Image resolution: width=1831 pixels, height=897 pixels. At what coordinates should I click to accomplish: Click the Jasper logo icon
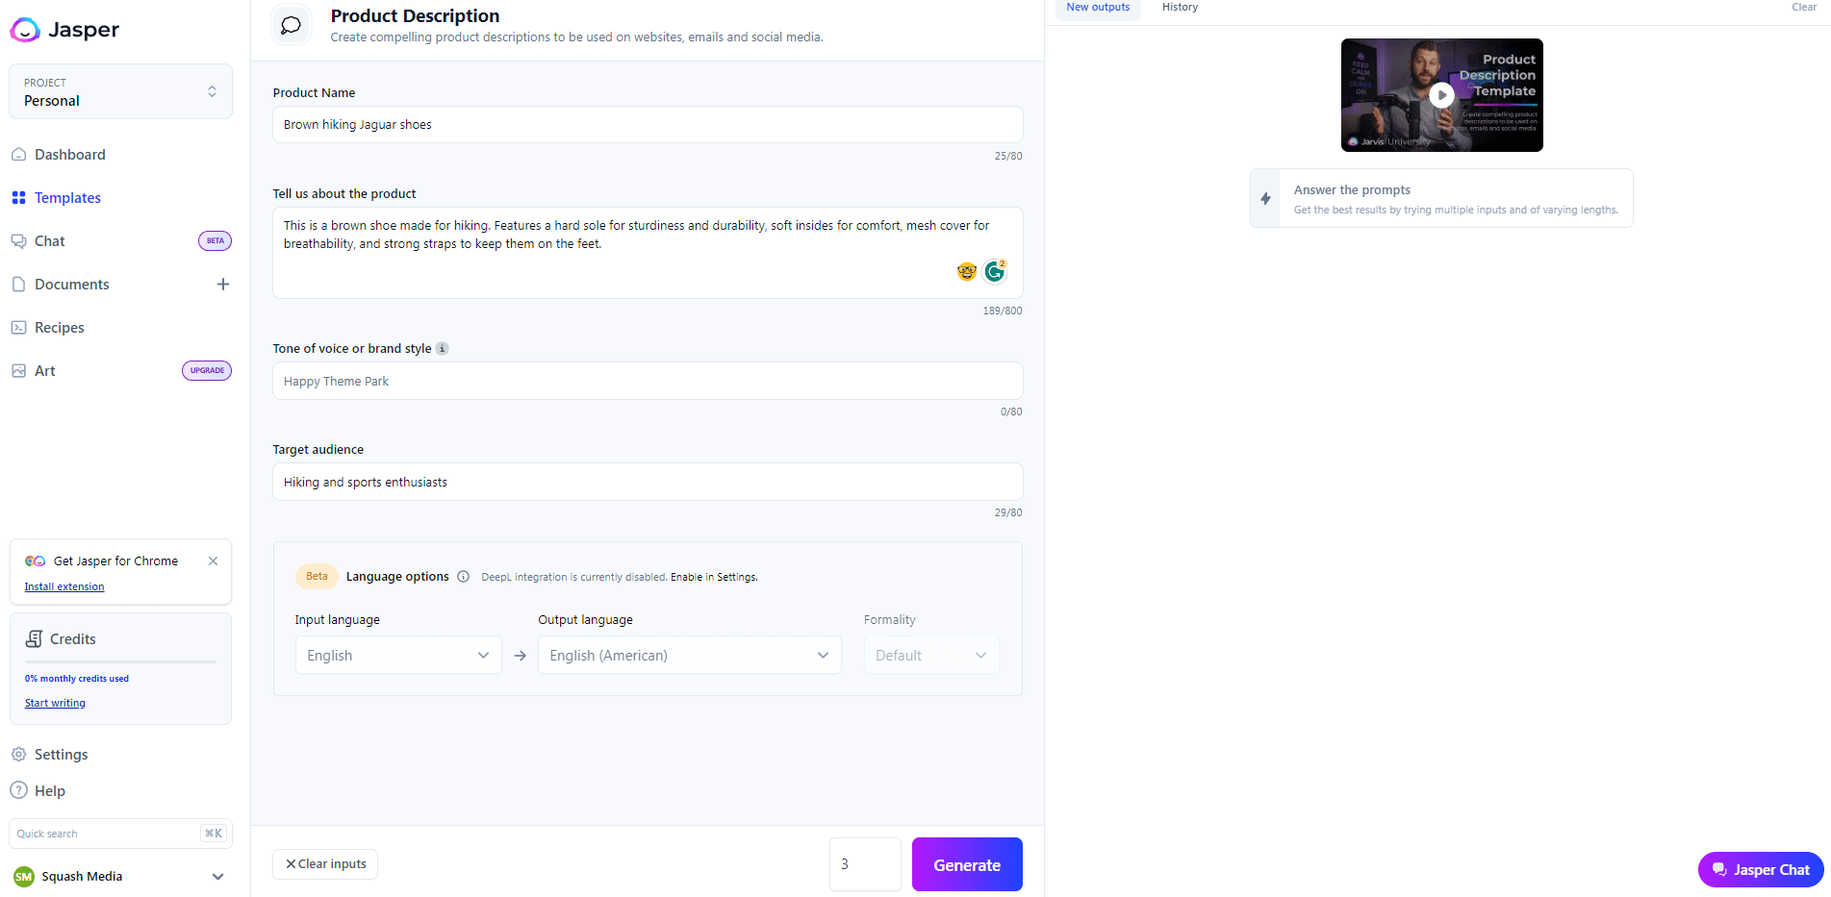[25, 30]
